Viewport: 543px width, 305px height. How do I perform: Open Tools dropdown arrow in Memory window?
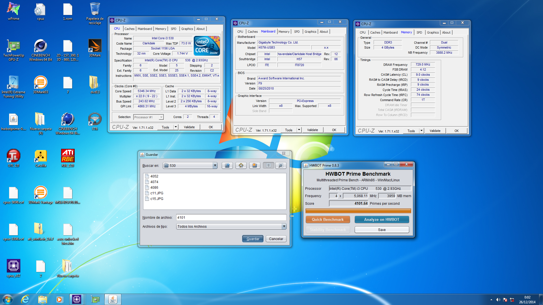[421, 131]
